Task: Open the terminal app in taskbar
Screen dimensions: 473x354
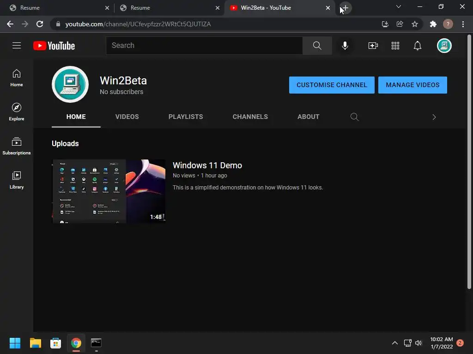Action: [x=96, y=343]
